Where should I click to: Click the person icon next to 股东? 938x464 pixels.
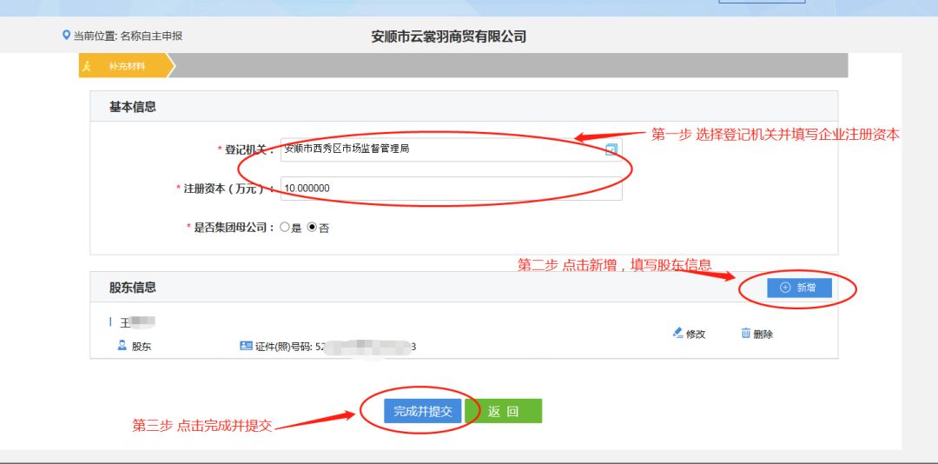(122, 346)
